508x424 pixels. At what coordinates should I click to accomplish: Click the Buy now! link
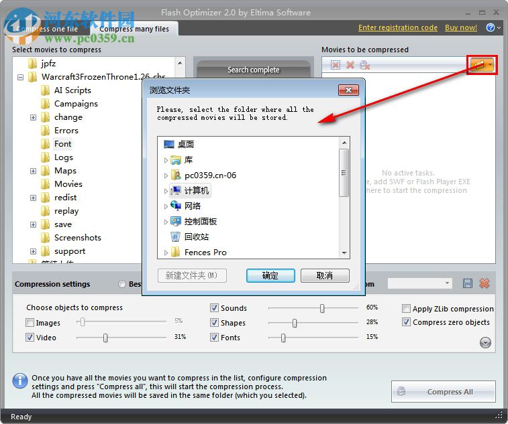coord(461,28)
